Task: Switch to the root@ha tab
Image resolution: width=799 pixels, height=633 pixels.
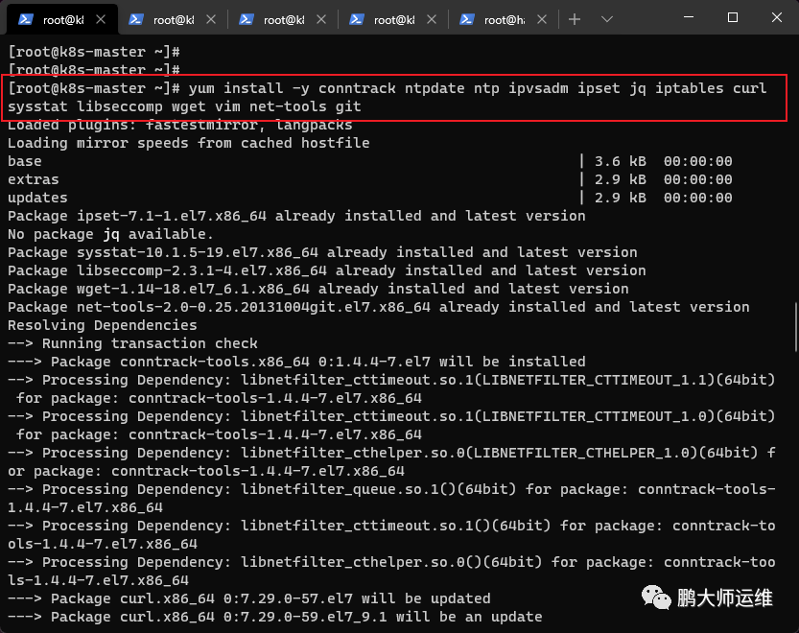Action: [x=505, y=20]
